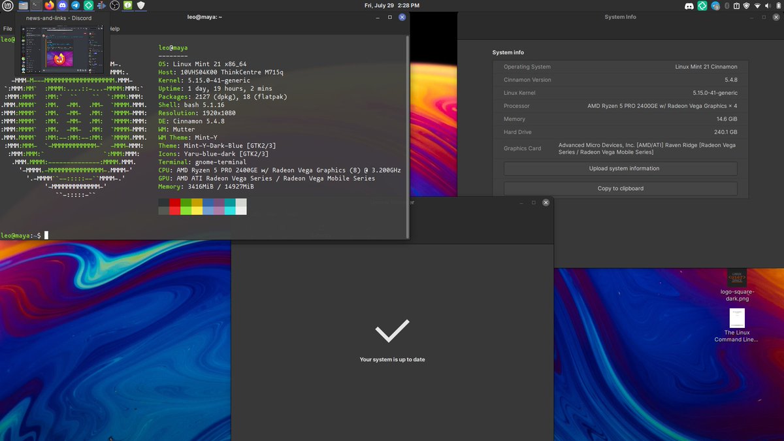Open the terminal Help menu

pyautogui.click(x=114, y=29)
